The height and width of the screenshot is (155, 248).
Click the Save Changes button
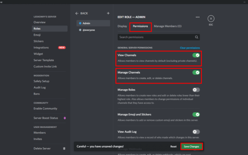191,147
